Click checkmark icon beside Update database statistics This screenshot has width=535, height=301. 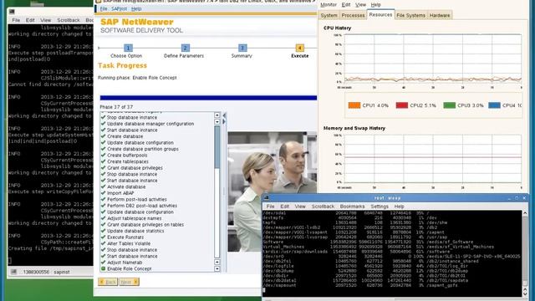click(x=104, y=231)
